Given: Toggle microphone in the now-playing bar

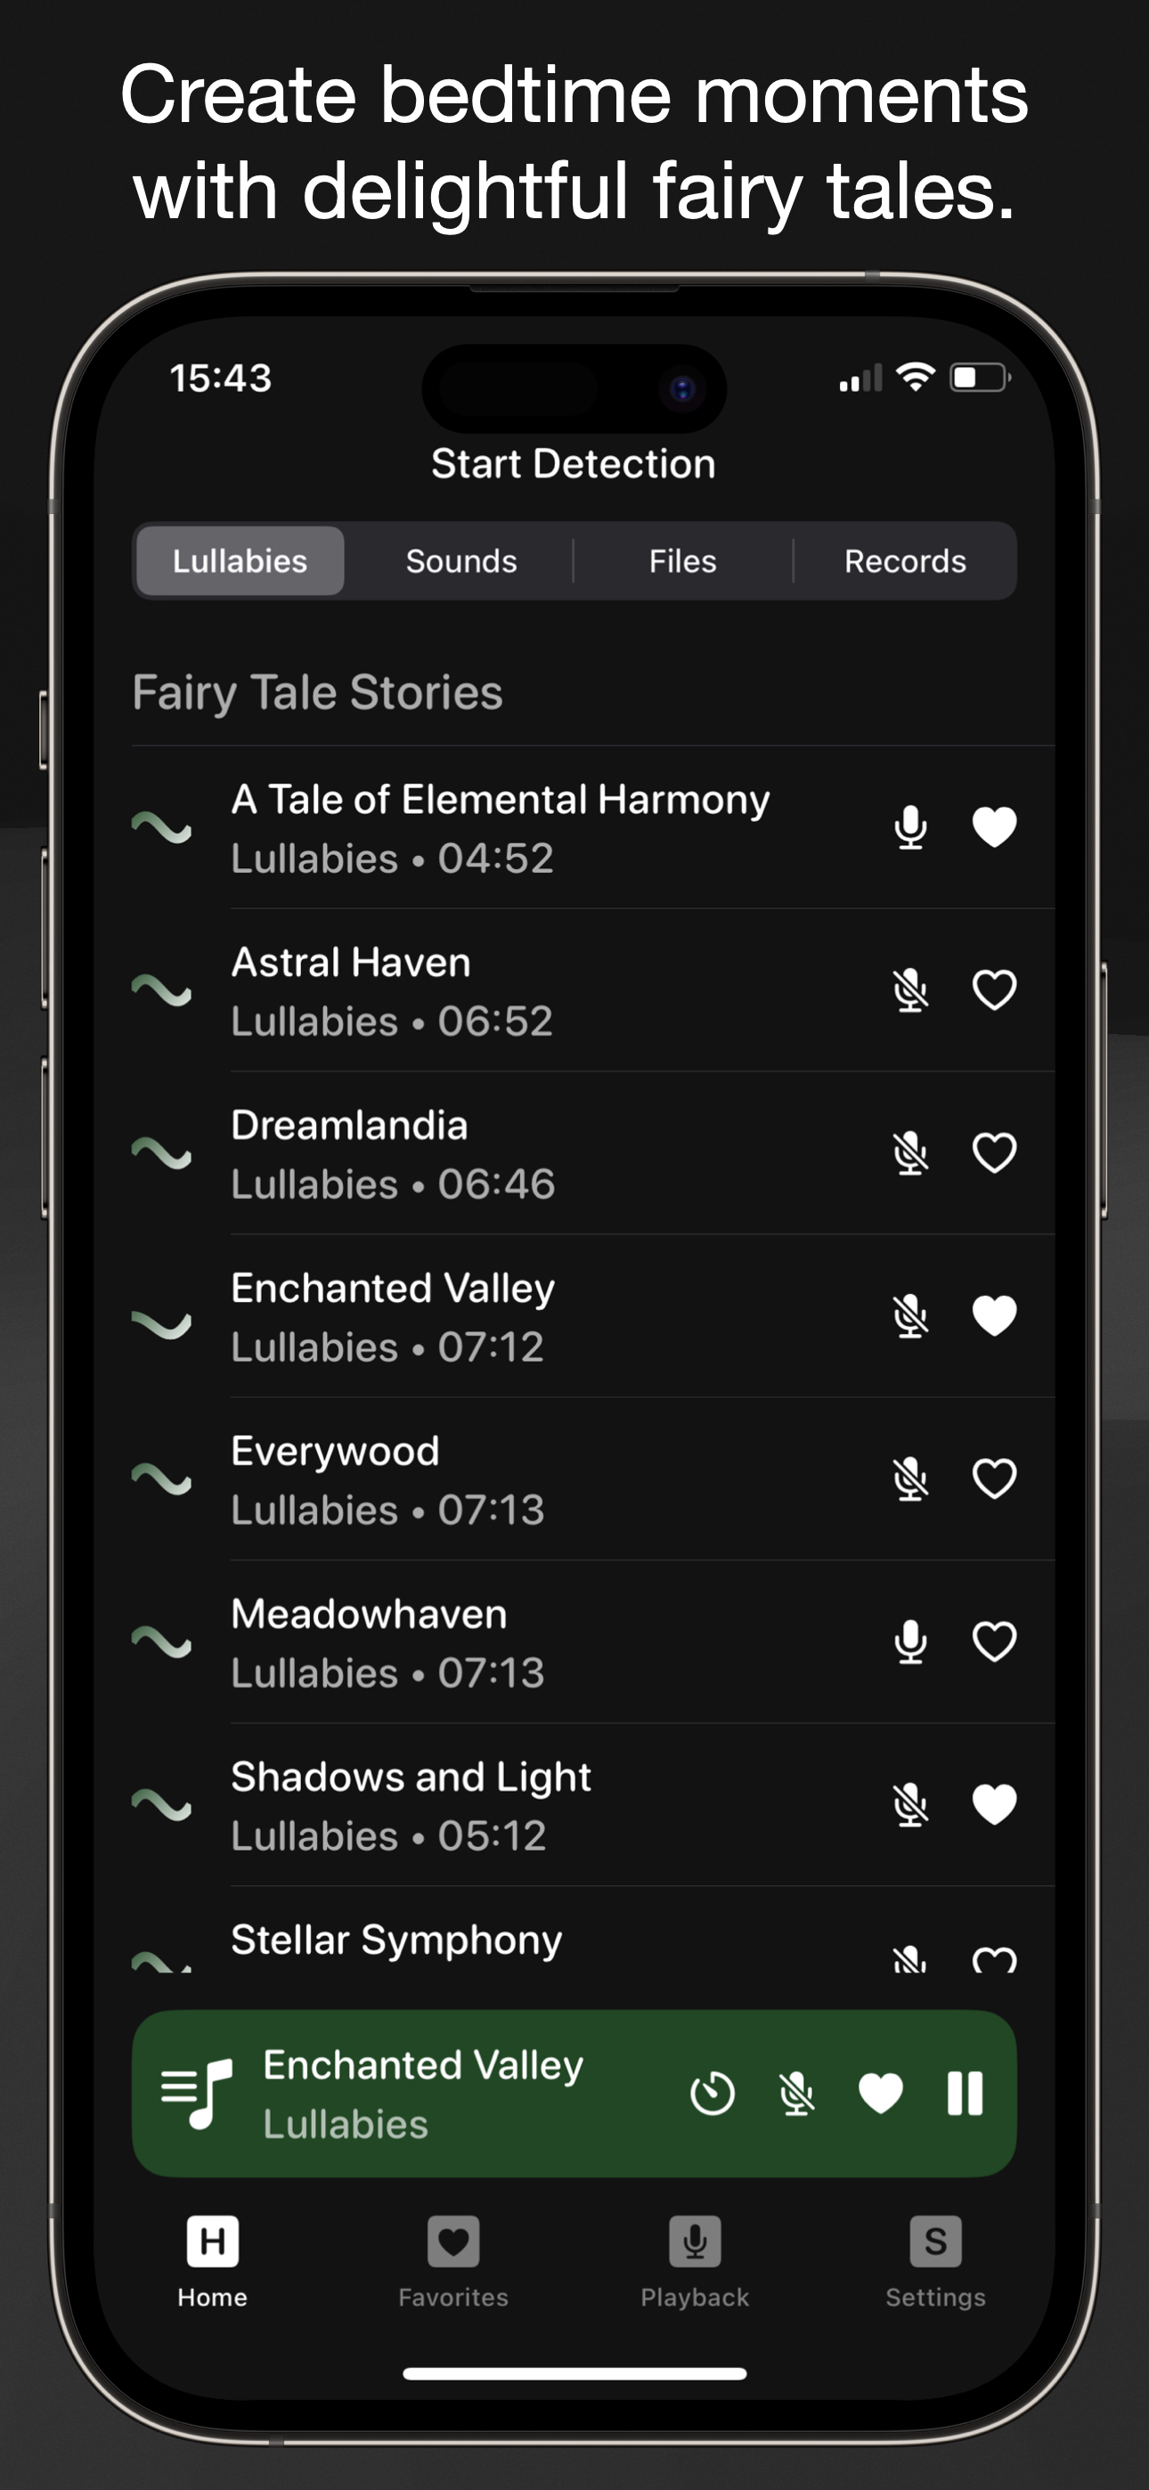Looking at the screenshot, I should [x=796, y=2093].
